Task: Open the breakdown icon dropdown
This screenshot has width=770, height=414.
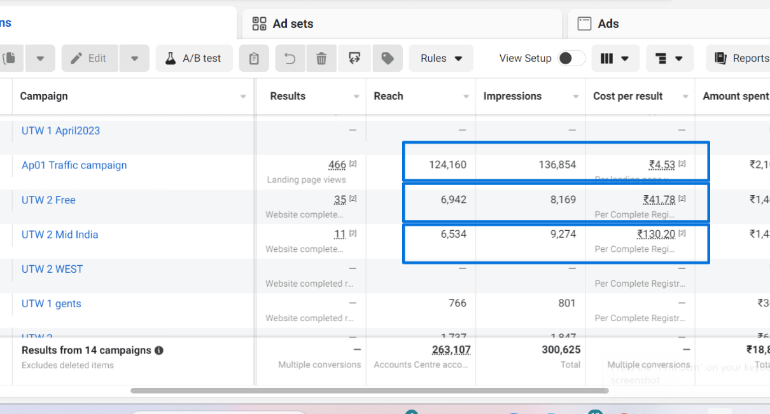Action: point(669,59)
